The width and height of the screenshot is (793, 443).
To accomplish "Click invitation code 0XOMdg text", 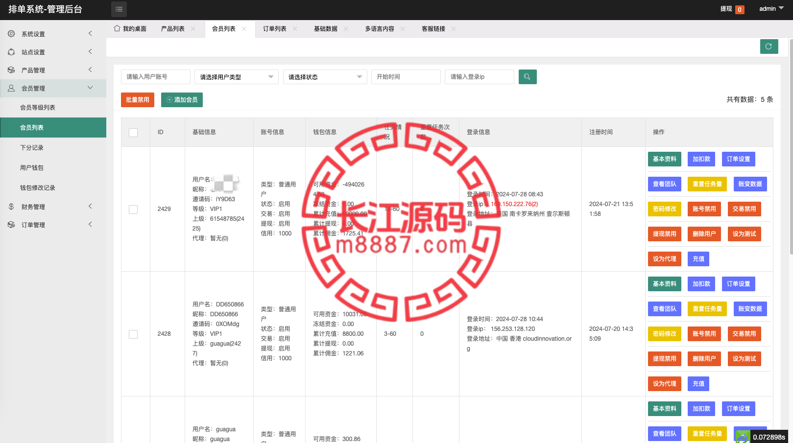I will click(228, 324).
